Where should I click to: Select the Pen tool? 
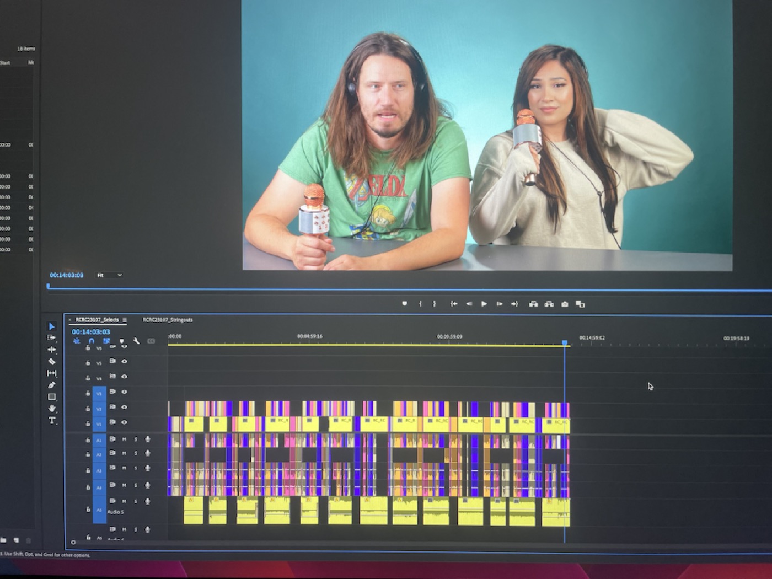(x=52, y=385)
